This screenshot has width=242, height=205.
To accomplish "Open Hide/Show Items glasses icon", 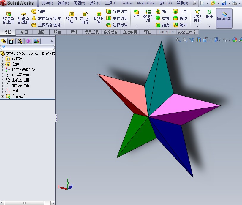I will pyautogui.click(x=225, y=40).
